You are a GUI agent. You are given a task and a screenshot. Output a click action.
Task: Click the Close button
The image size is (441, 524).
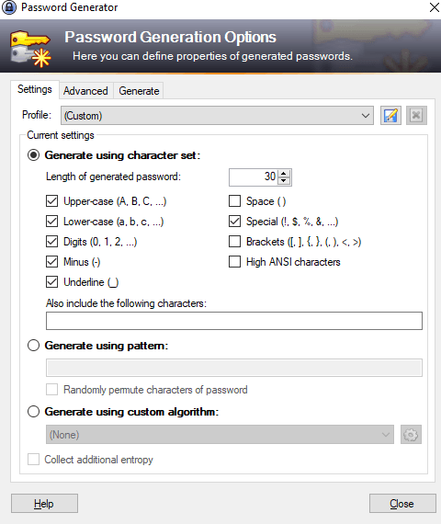pos(402,503)
